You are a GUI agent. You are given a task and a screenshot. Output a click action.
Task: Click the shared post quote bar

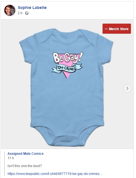(x=5, y=163)
